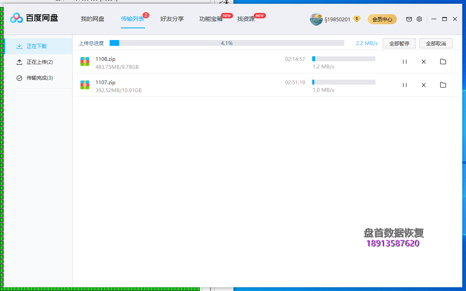Show 正在上传(2) list
466x291 pixels.
[39, 62]
